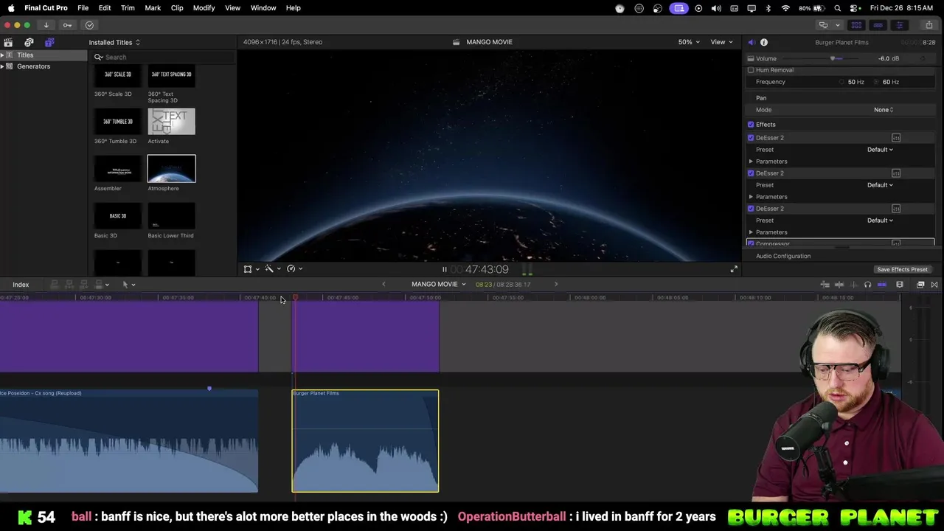Screen dimensions: 944x531
Task: Open the first DeEsser 2 Preset dropdown
Action: pos(880,150)
